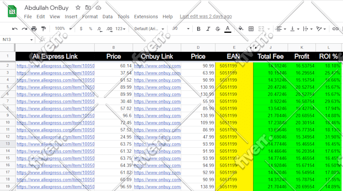
Task: Click the Undo icon
Action: 15,29
